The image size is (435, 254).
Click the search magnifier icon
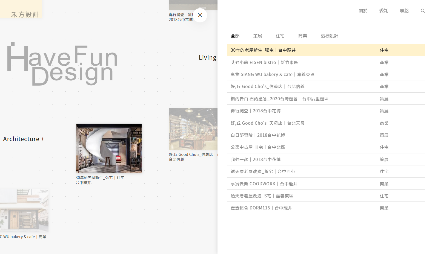[x=423, y=11]
